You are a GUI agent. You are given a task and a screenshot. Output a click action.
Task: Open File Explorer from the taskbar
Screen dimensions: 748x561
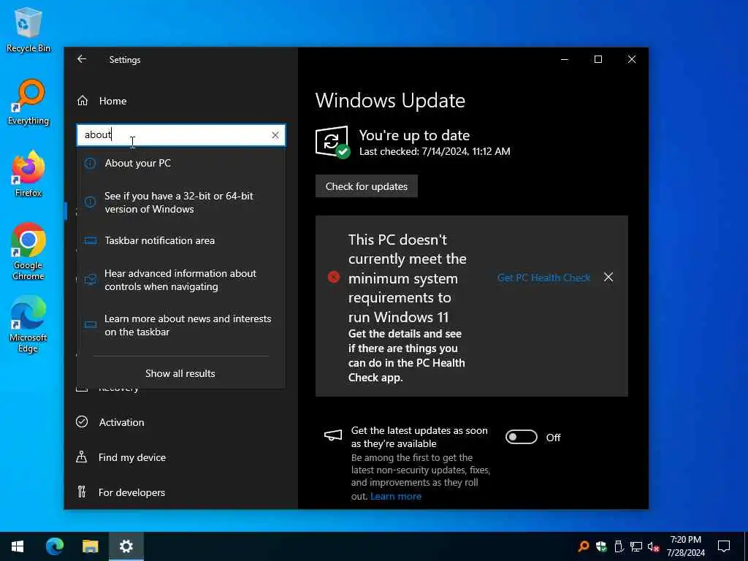[x=90, y=546]
